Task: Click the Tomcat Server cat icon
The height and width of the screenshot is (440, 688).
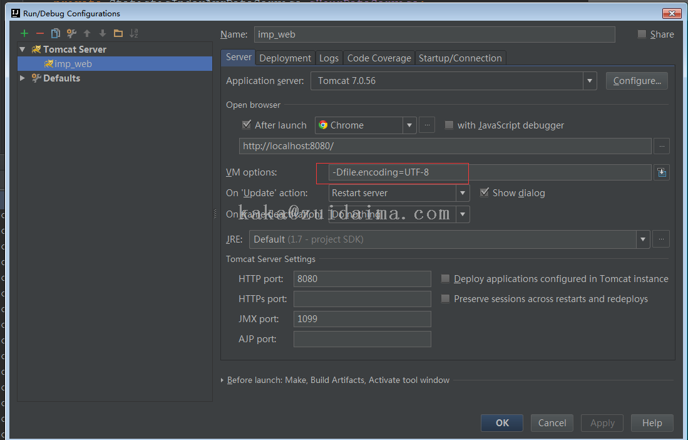Action: pos(36,49)
